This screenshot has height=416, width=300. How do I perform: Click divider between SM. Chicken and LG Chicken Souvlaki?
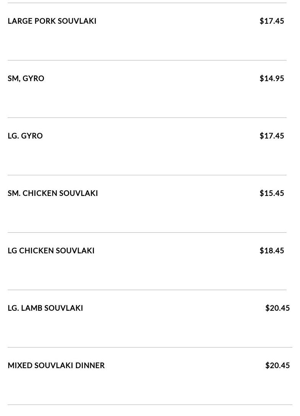(x=147, y=232)
